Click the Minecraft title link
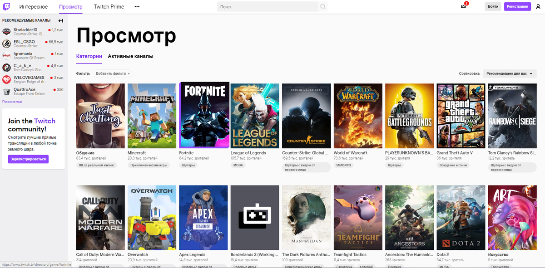Viewport: 545px width, 268px height. (137, 153)
